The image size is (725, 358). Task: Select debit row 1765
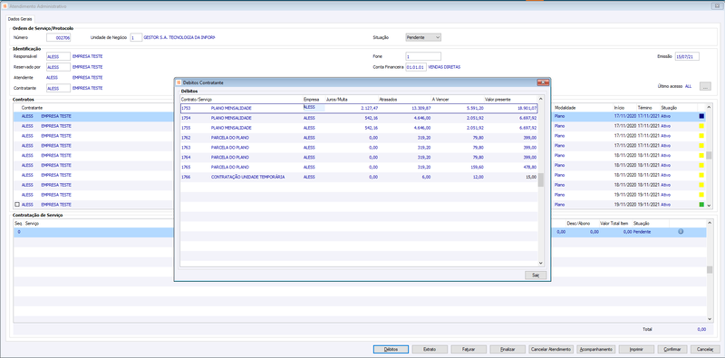359,167
